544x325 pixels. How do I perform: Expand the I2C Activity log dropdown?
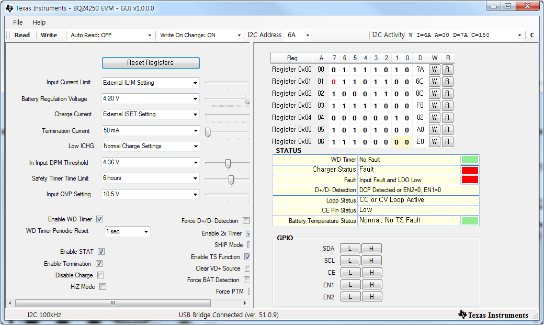click(519, 35)
